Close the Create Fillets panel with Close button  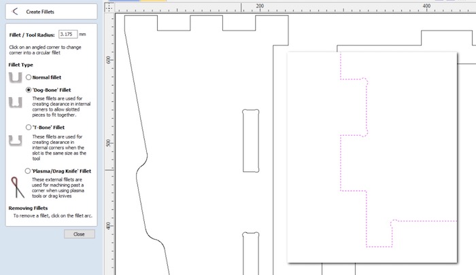pos(80,234)
